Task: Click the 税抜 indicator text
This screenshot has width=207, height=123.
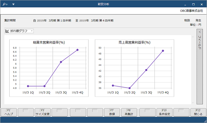Action: click(187, 20)
